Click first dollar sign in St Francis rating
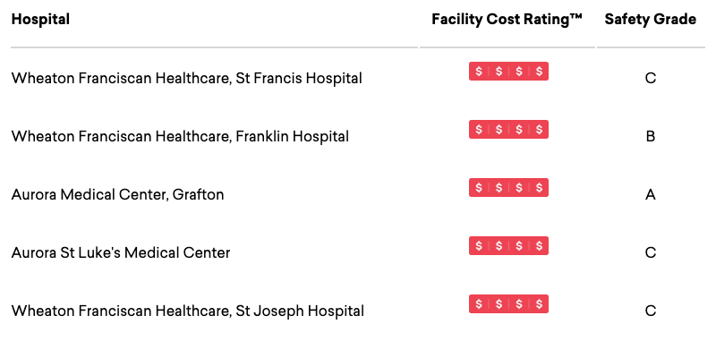This screenshot has height=341, width=716. point(479,72)
